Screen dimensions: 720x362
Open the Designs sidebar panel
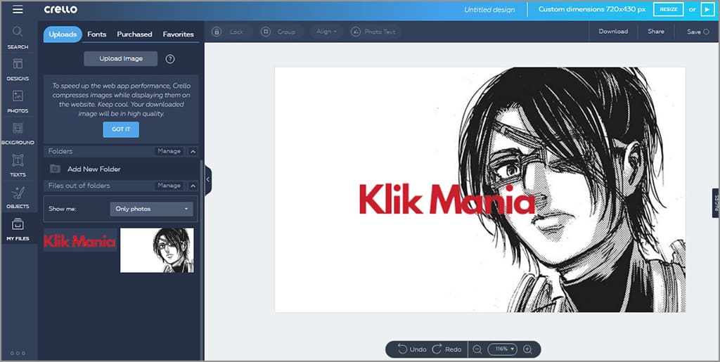[x=18, y=70]
